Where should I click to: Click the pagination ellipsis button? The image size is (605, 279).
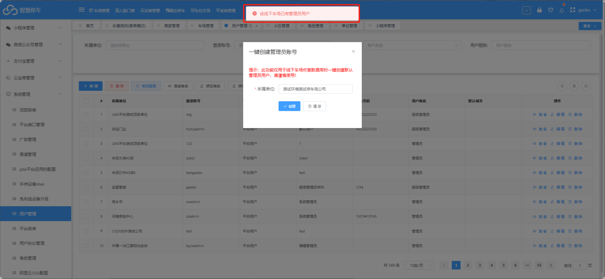(527, 265)
